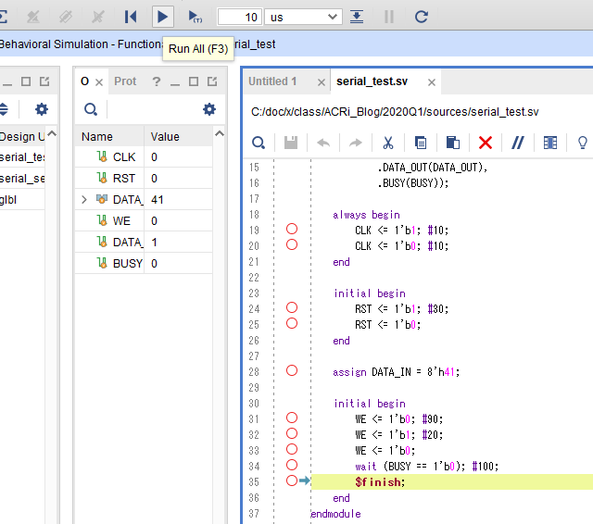Image resolution: width=593 pixels, height=524 pixels.
Task: Toggle breakpoint on line 28
Action: tap(292, 370)
